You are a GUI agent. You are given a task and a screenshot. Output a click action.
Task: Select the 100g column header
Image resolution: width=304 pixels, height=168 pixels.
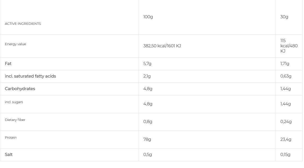click(148, 17)
